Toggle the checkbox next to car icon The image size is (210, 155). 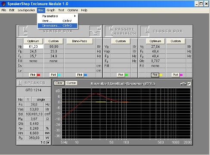pos(189,84)
